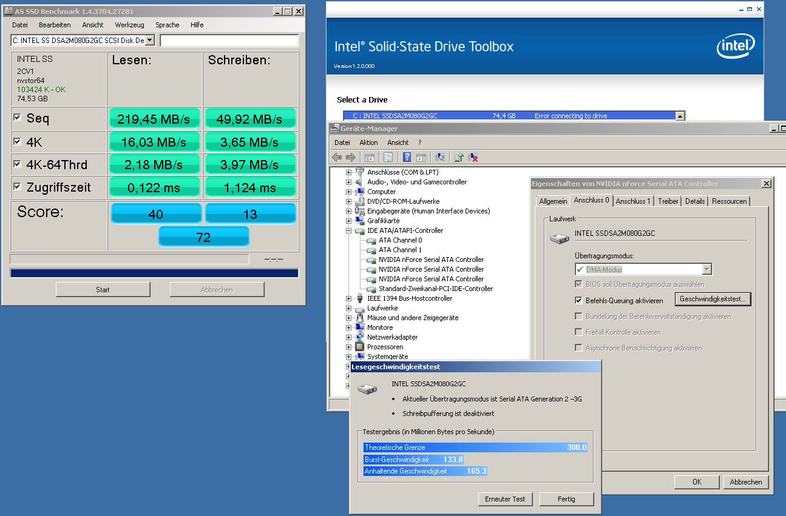Click Bündelung der Befehlsvervollständigung aktivieren checkbox
Image resolution: width=786 pixels, height=516 pixels.
tap(578, 317)
